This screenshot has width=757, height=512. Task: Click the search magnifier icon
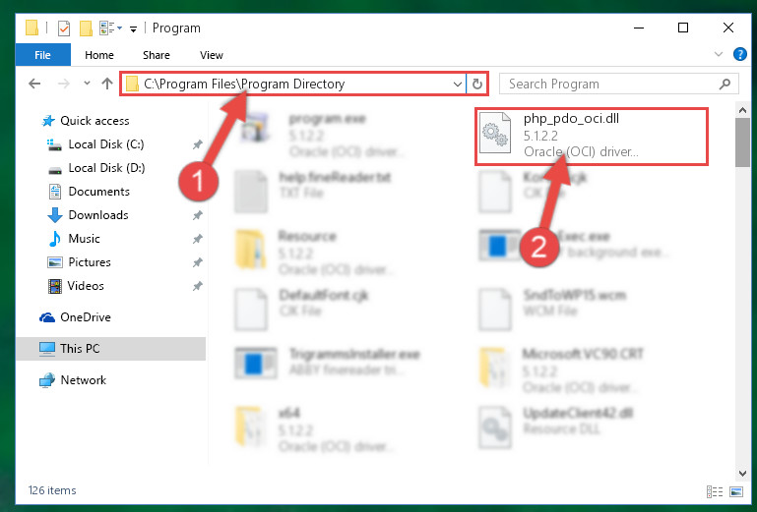coord(725,84)
